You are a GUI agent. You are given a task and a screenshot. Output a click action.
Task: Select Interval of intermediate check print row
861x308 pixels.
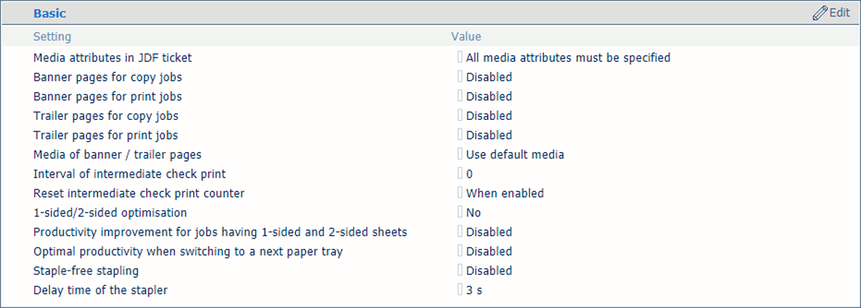430,174
